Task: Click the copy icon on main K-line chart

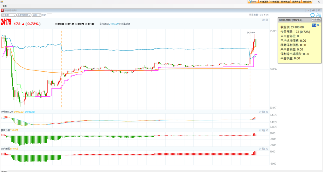Action: pyautogui.click(x=267, y=20)
